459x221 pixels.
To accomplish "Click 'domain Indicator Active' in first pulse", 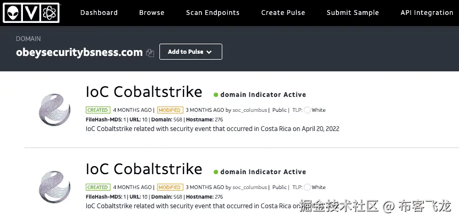I will (263, 95).
